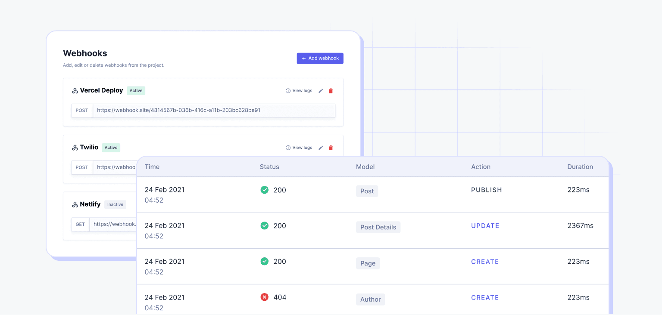662x315 pixels.
Task: Click the Author model tag
Action: [x=370, y=300]
